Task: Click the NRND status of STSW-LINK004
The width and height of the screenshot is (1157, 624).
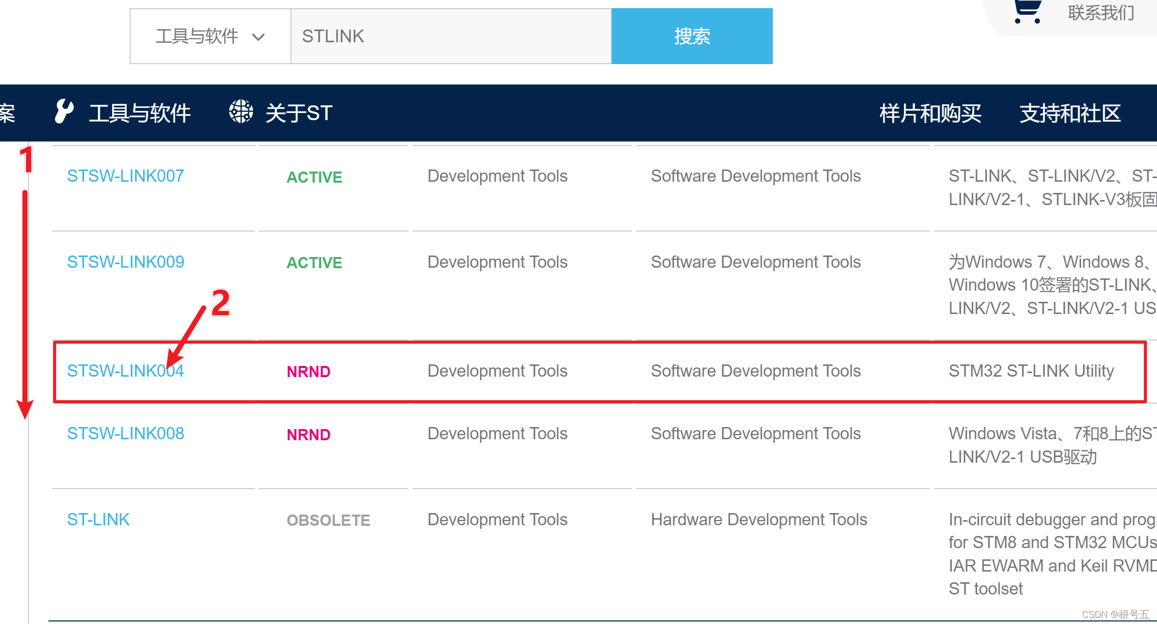Action: 308,372
